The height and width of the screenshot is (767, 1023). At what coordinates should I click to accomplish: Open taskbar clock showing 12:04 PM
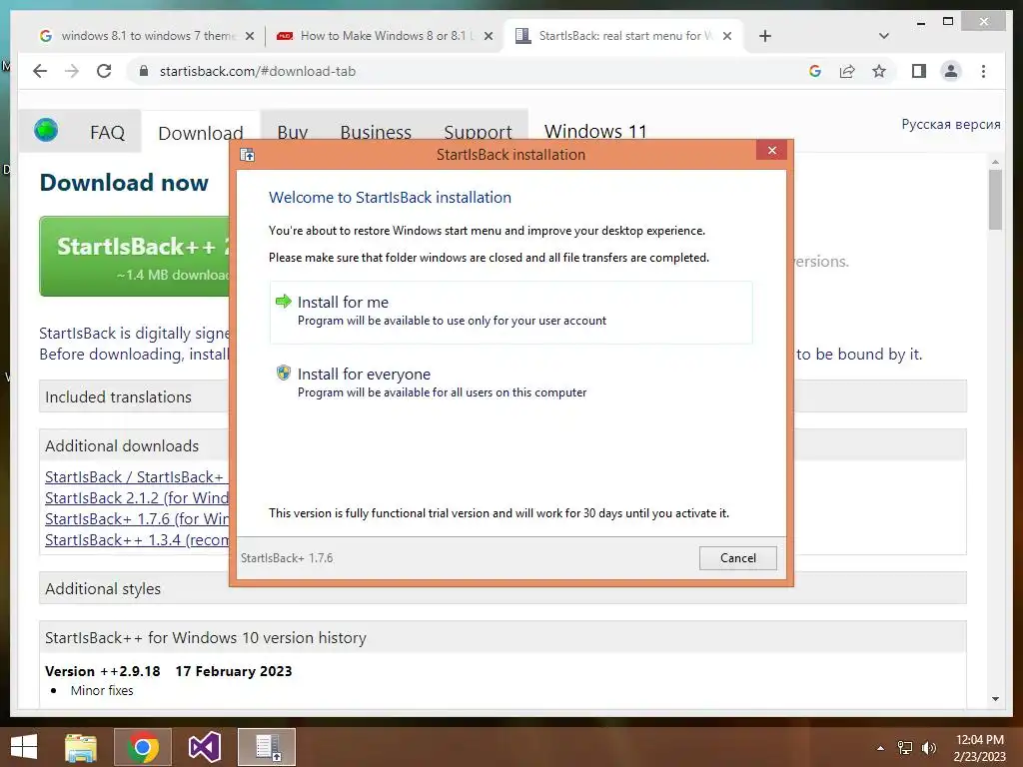click(979, 747)
